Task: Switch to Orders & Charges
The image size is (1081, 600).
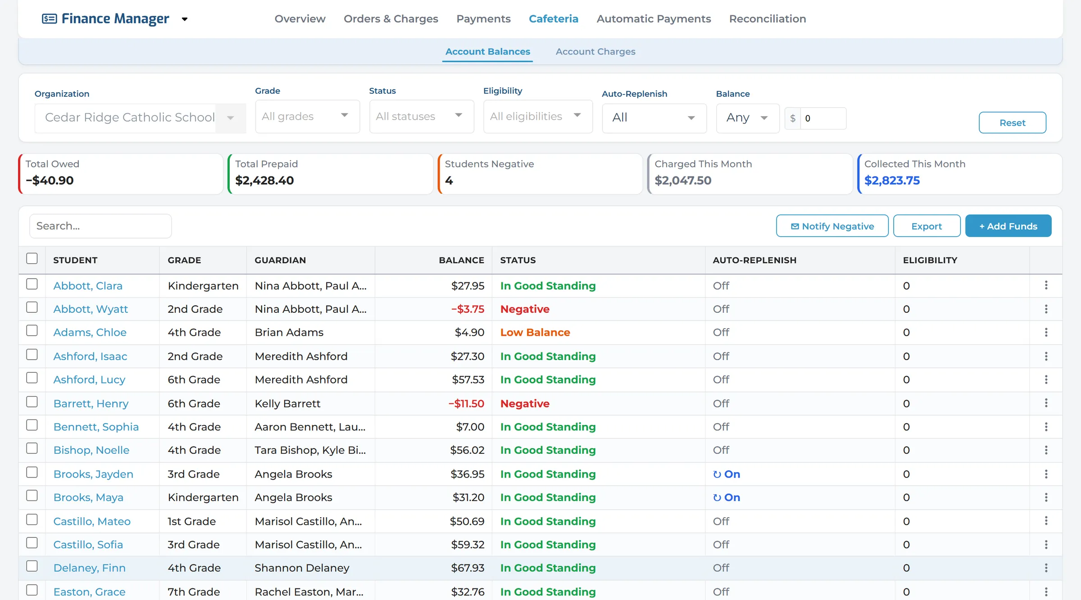Action: [391, 19]
